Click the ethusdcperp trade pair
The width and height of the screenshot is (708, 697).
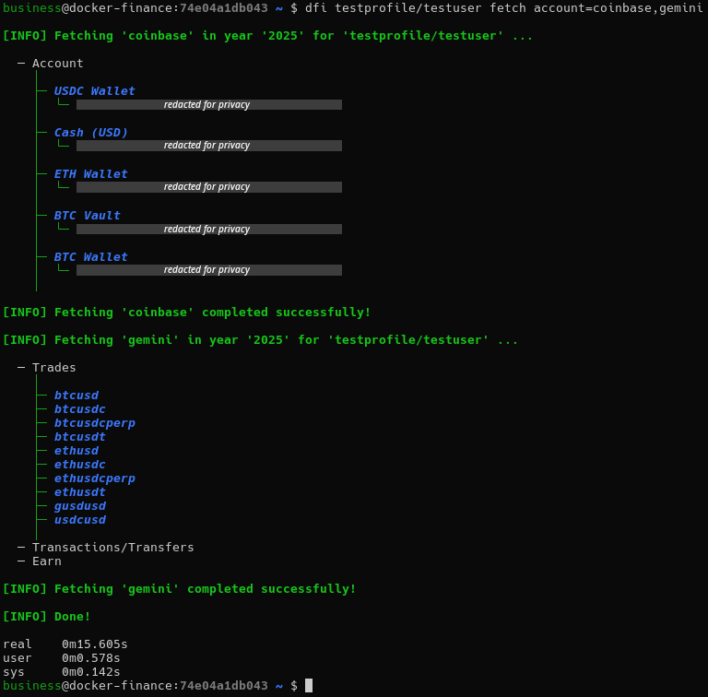coord(94,478)
